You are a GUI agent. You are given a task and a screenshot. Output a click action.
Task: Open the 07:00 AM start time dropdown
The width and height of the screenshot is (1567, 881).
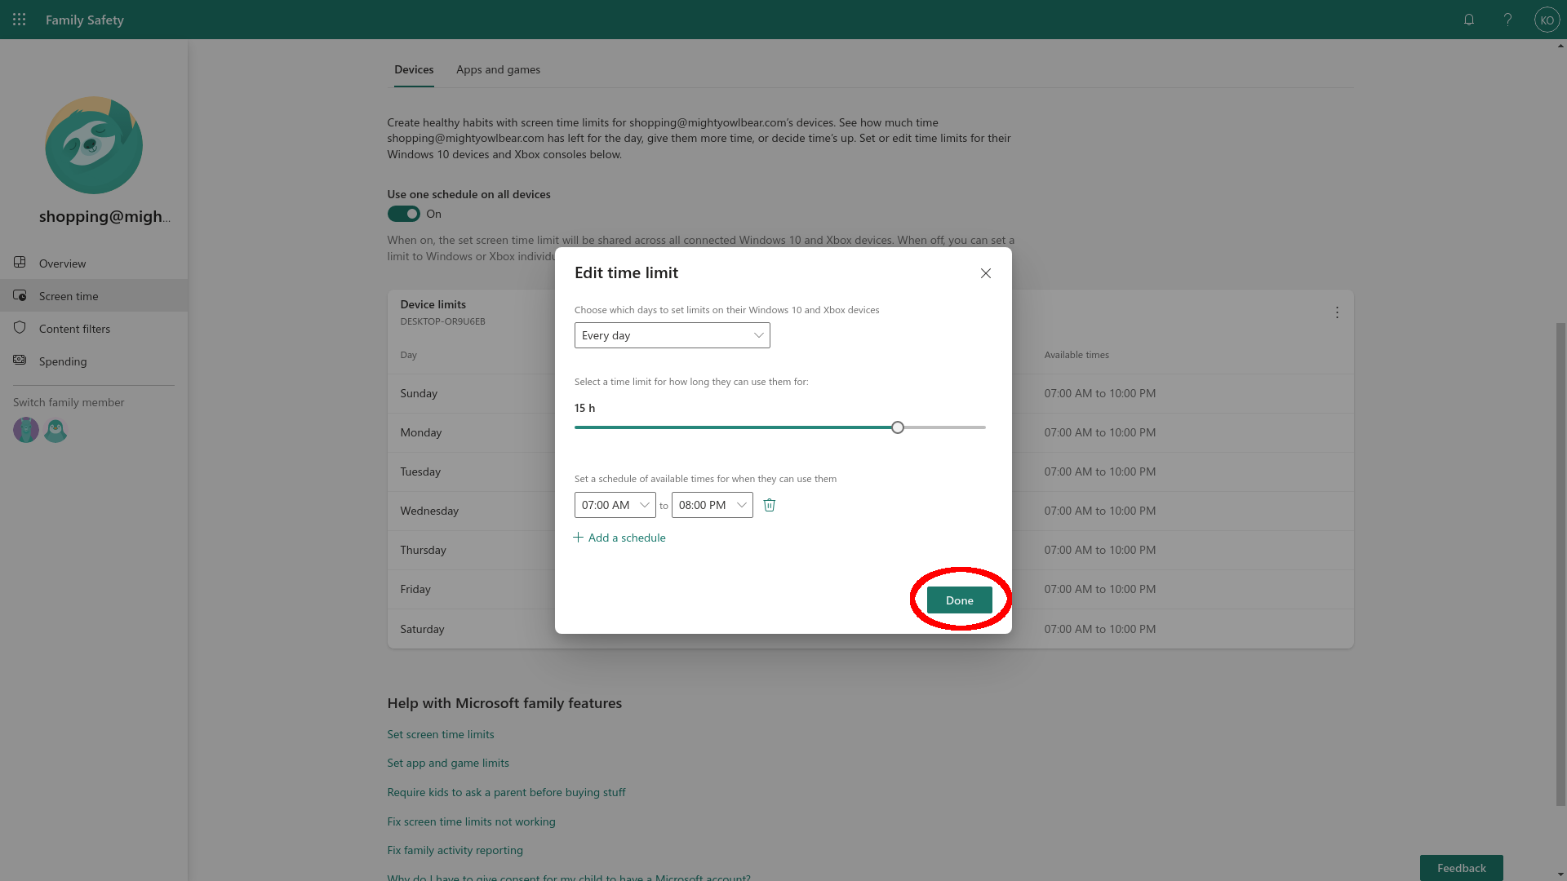coord(615,505)
